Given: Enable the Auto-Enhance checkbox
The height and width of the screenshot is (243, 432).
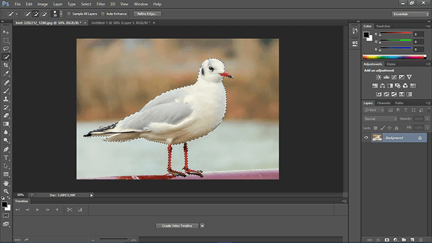Looking at the screenshot, I should (103, 14).
